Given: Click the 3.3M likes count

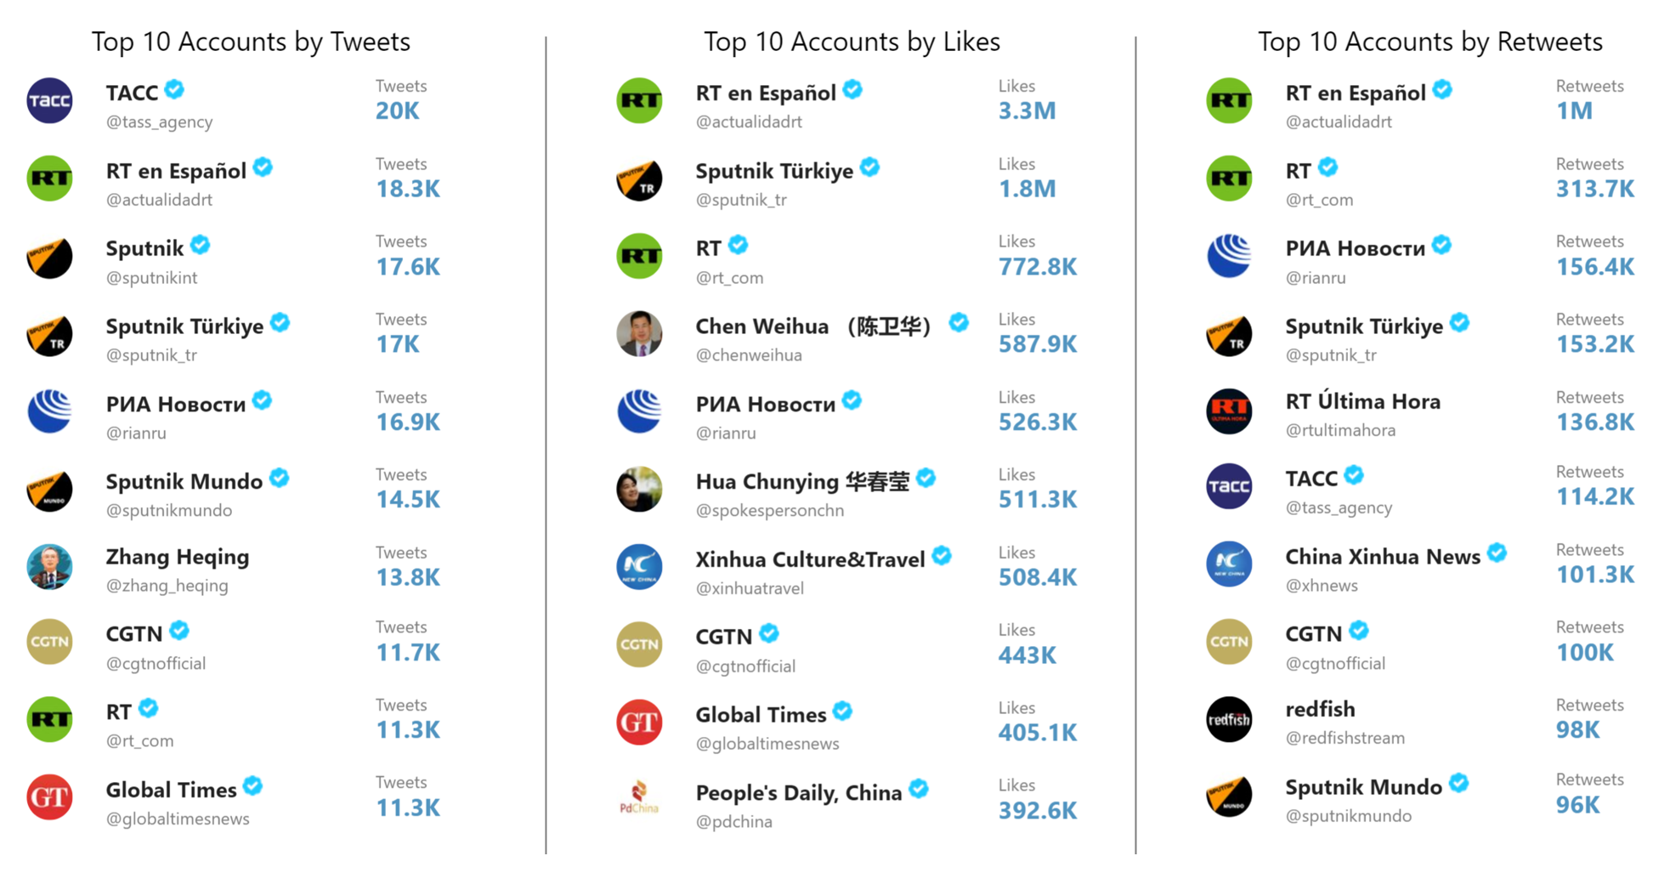Looking at the screenshot, I should tap(1027, 111).
